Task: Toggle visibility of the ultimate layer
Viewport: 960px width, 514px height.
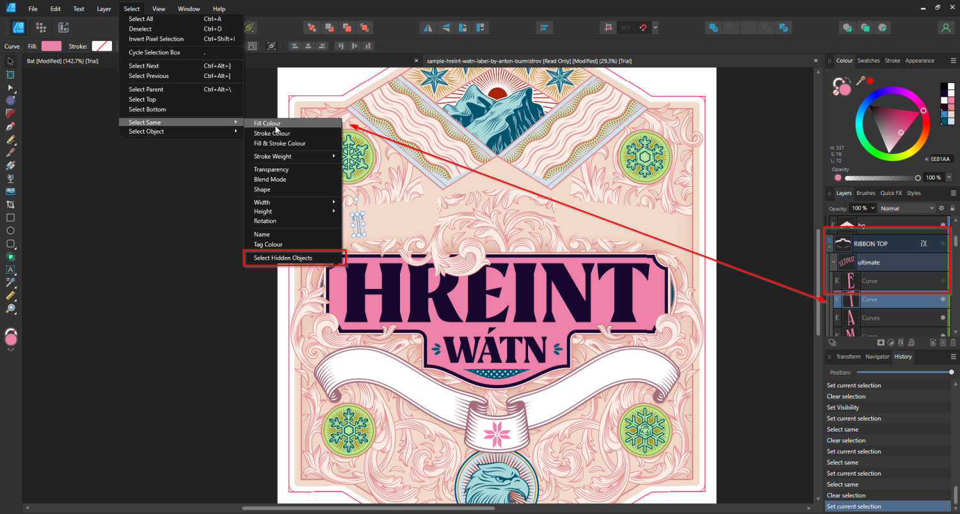Action: coord(943,262)
